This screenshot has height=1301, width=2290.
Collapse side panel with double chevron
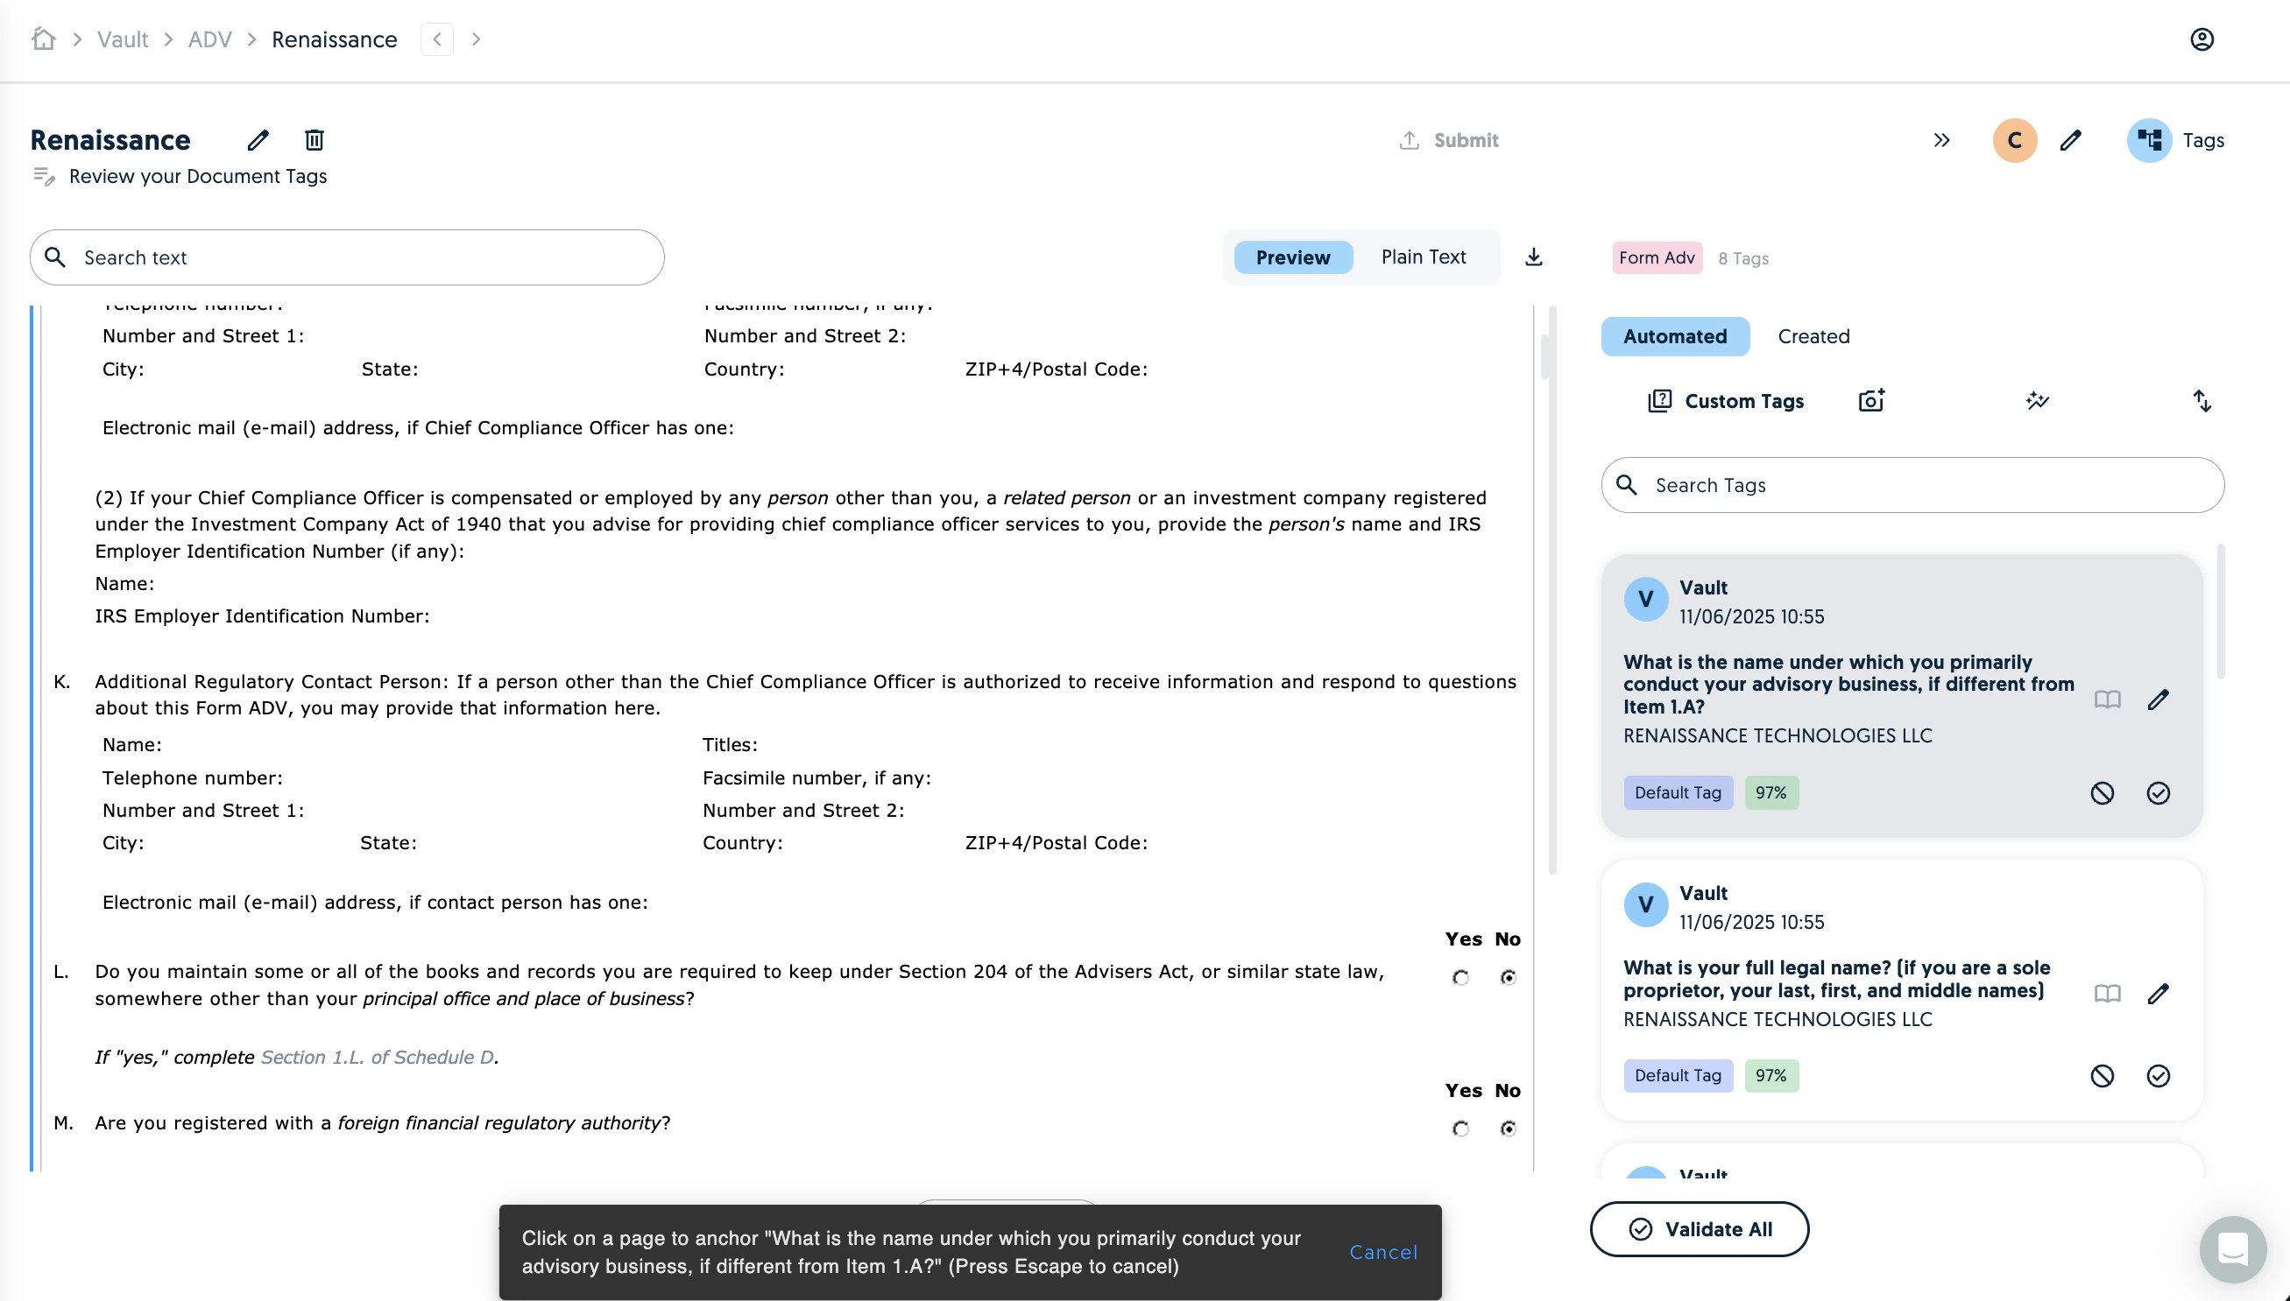(1941, 140)
